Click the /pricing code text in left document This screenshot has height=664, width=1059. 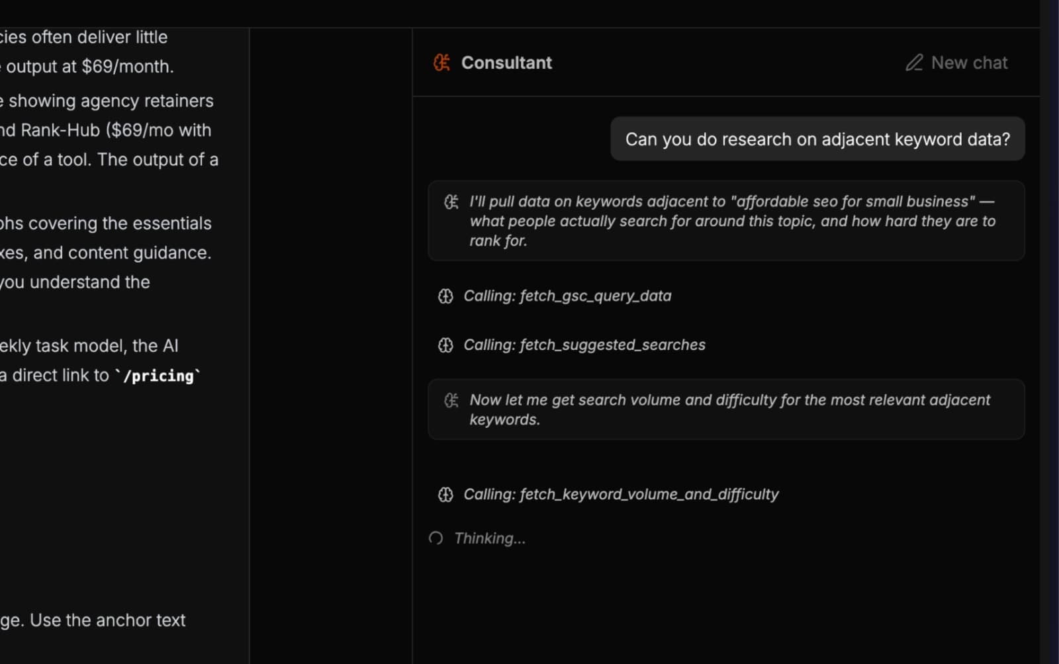click(158, 376)
